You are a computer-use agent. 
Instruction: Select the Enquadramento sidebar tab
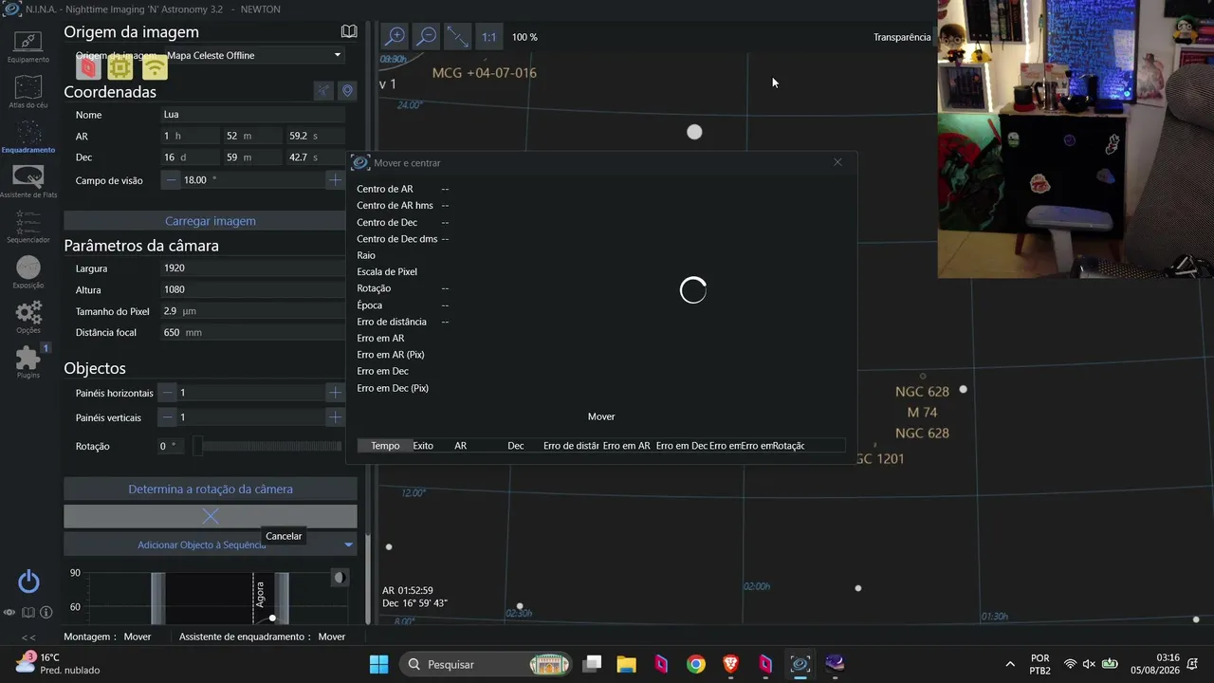pos(28,136)
